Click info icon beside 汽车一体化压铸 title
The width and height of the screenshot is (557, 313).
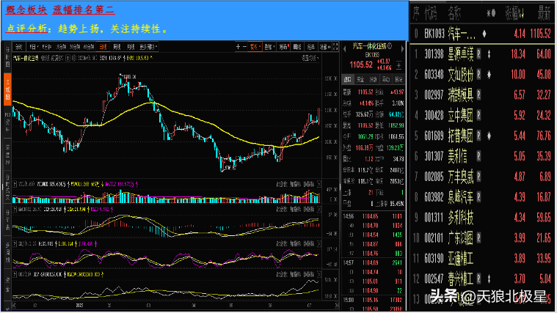(390, 45)
